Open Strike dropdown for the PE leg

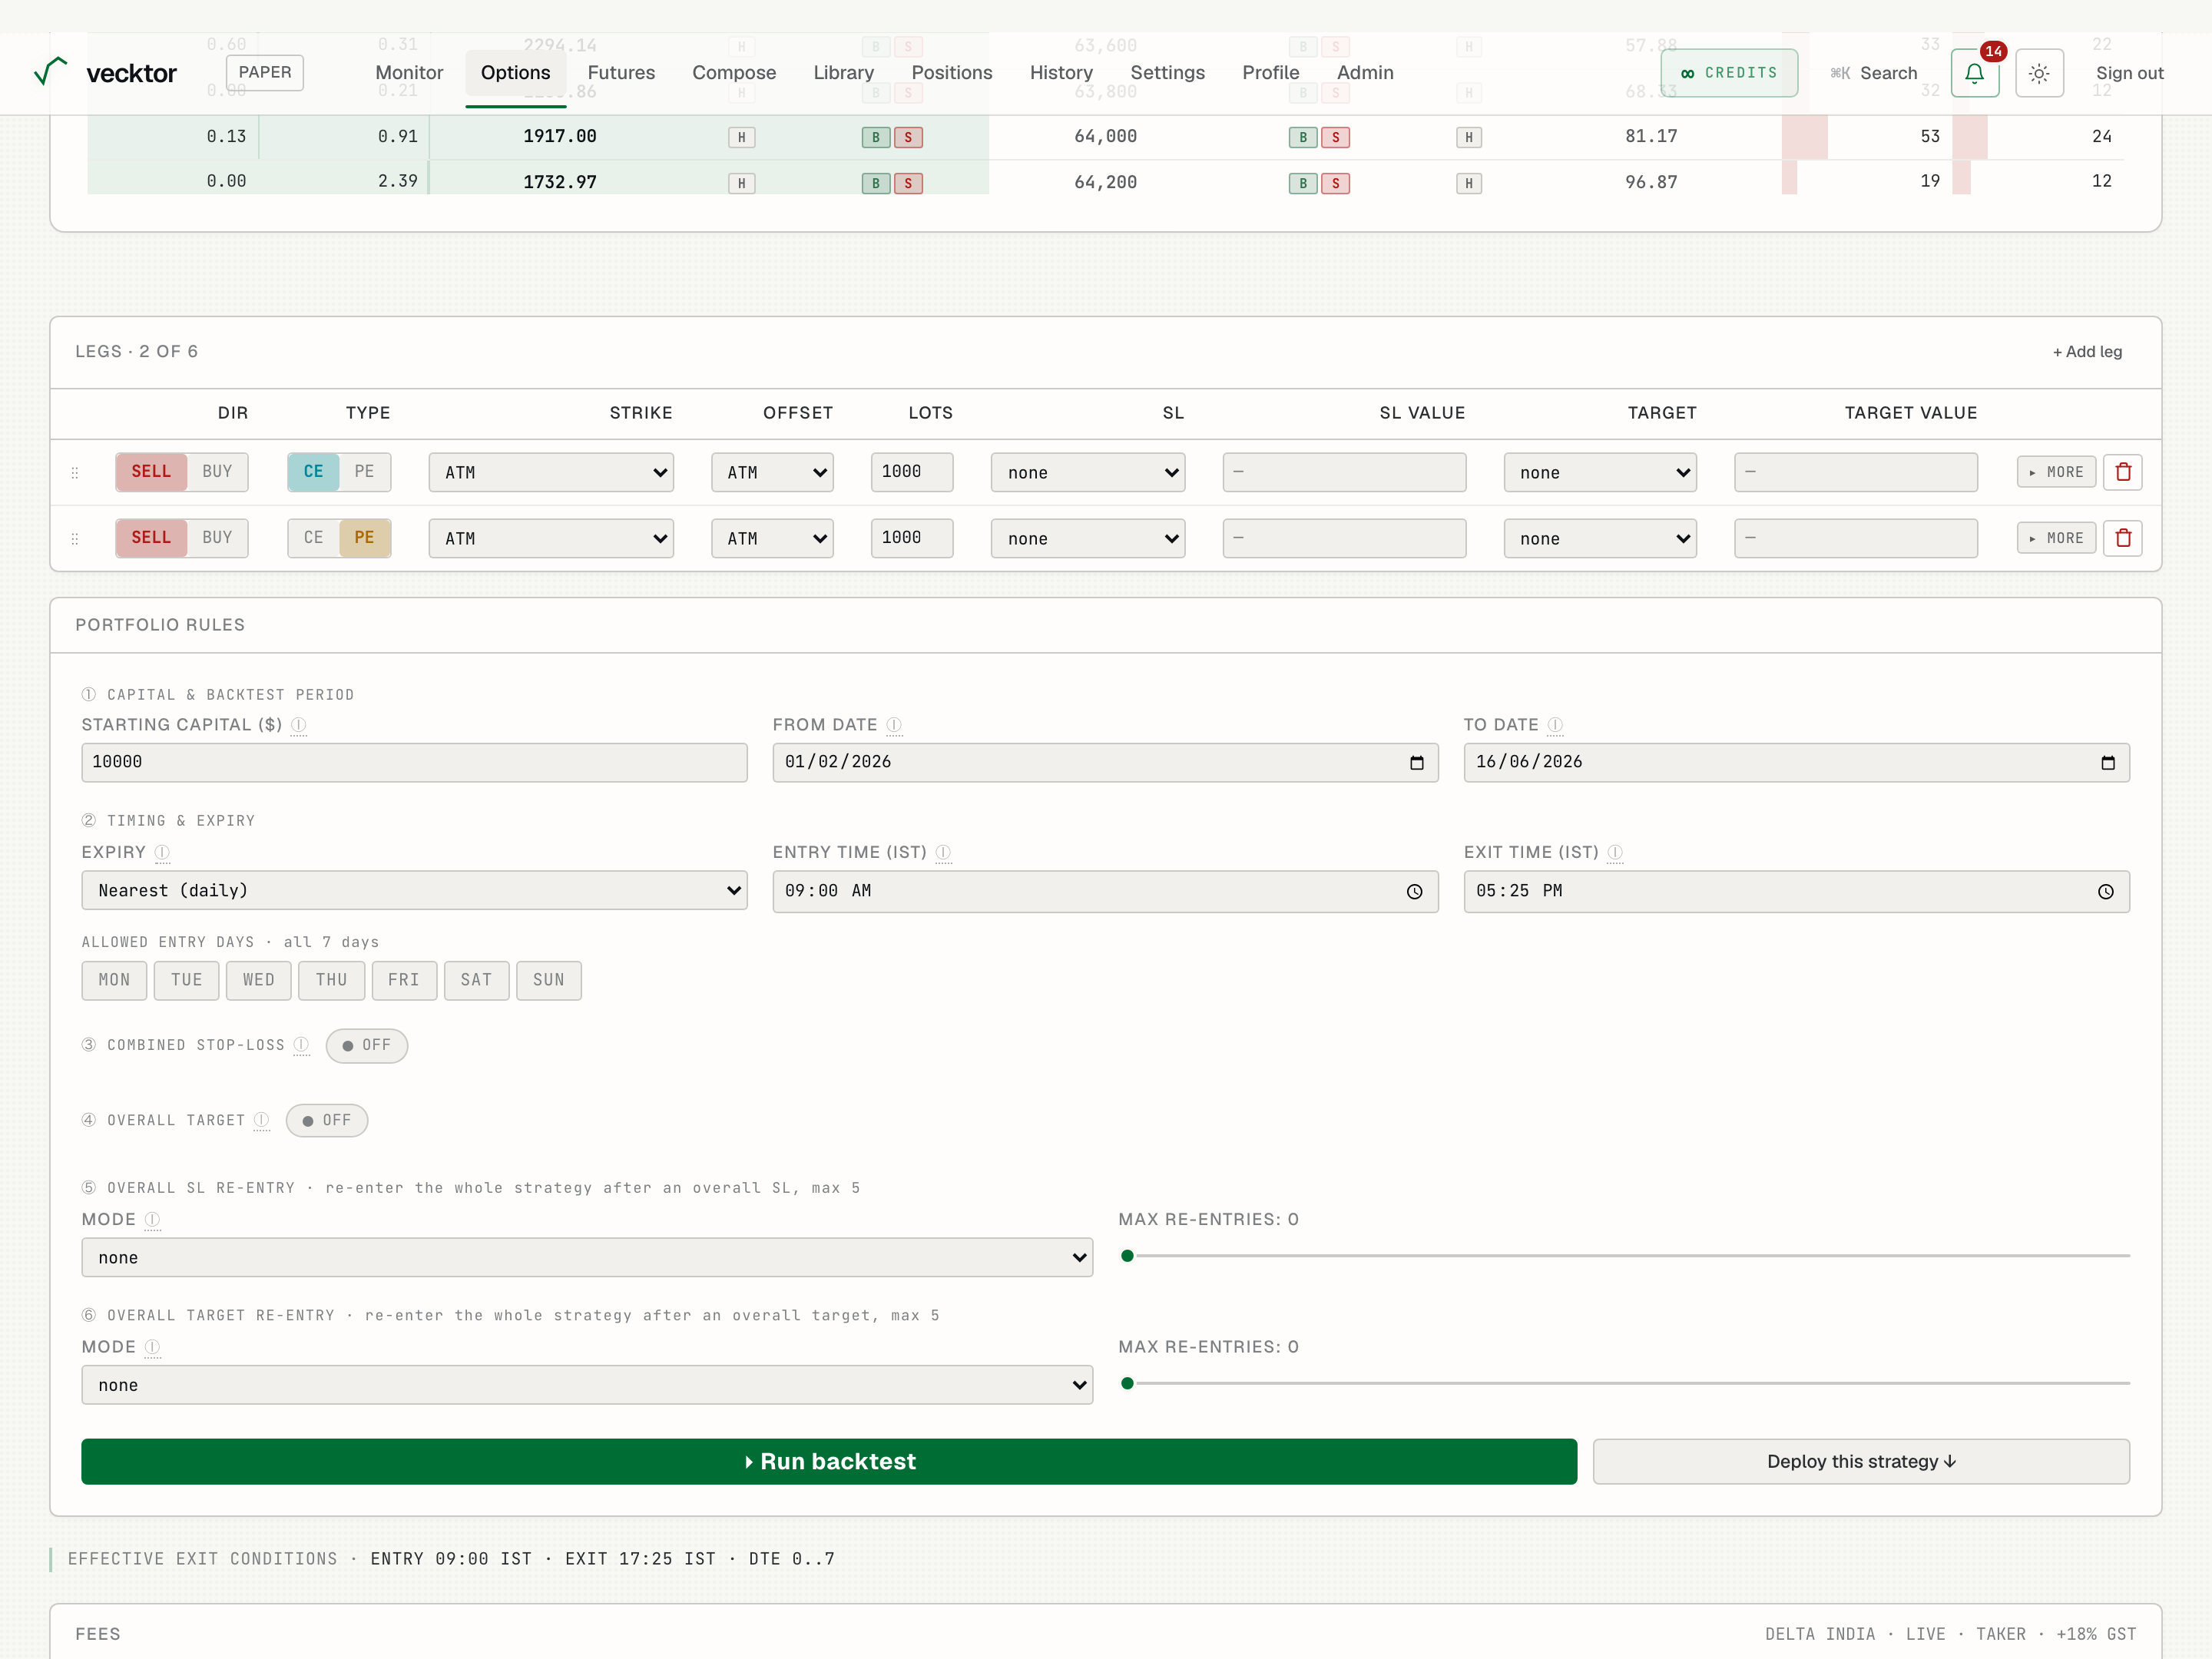pos(551,539)
